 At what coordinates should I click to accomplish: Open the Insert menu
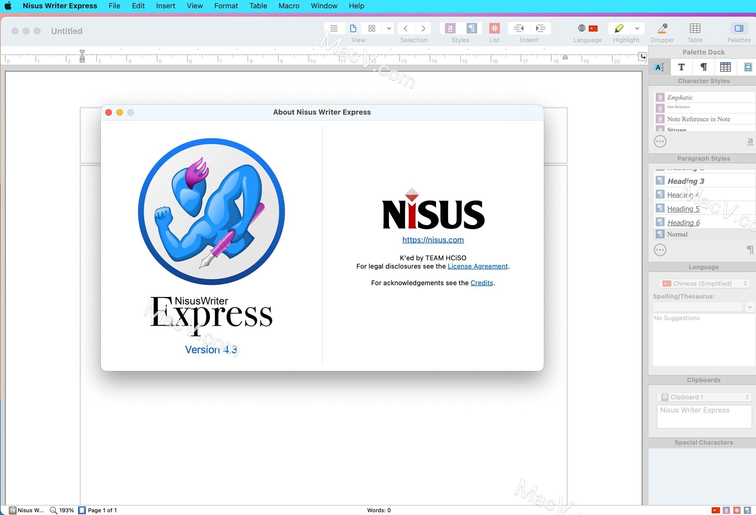(x=165, y=6)
